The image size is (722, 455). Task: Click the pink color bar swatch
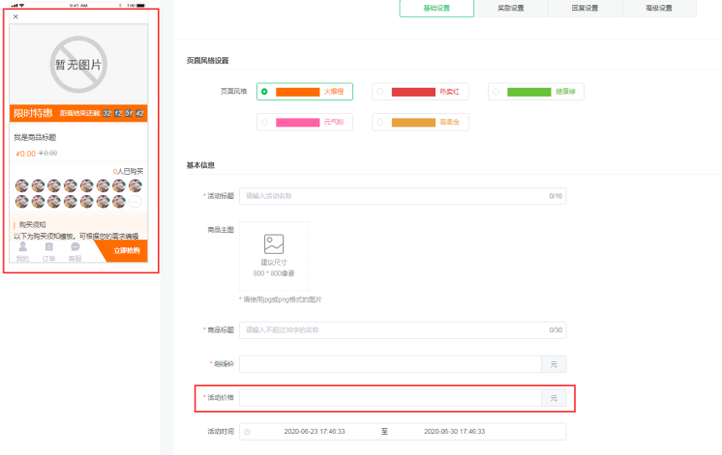[x=297, y=123]
